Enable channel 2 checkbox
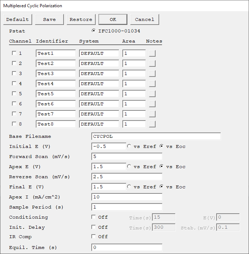This screenshot has height=254, width=249. tap(14, 63)
